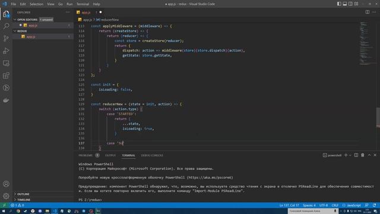The height and width of the screenshot is (214, 380).
Task: Switch to the Debug Console tab
Action: 152,155
